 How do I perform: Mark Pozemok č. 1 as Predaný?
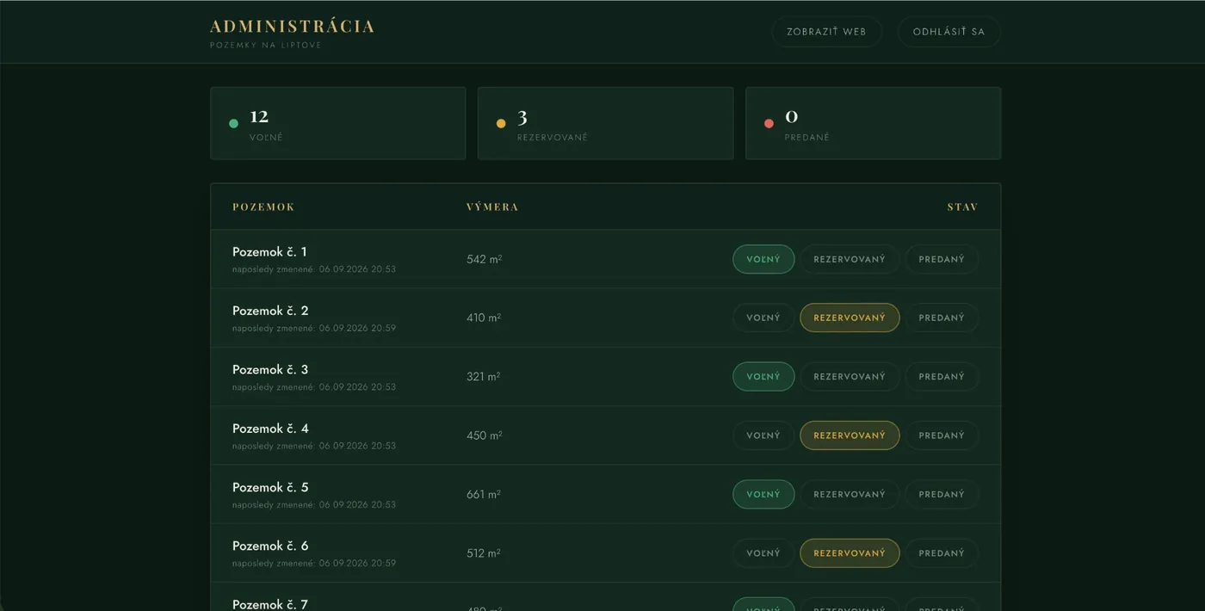(x=942, y=259)
